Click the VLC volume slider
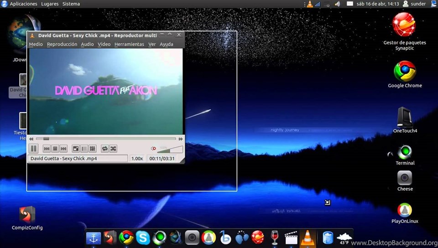This screenshot has width=438, height=248. pos(170,149)
